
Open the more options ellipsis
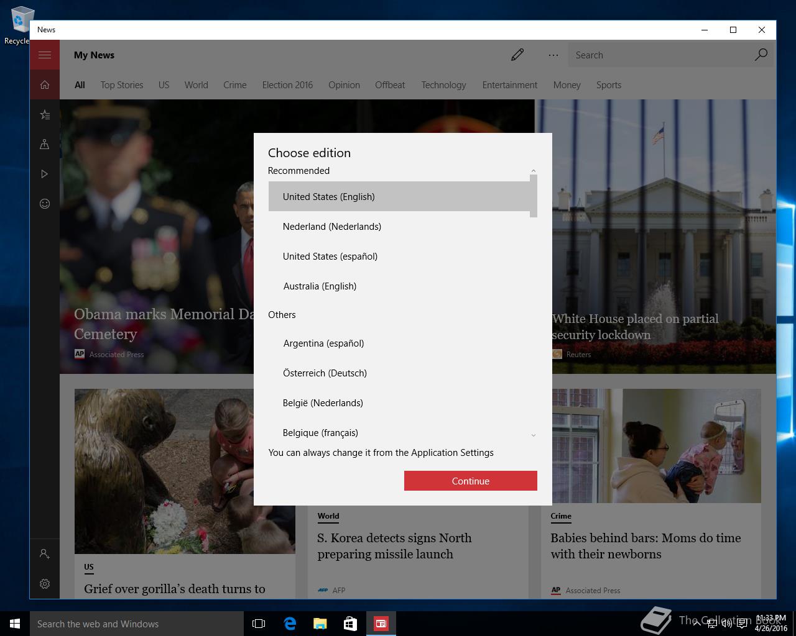(553, 55)
